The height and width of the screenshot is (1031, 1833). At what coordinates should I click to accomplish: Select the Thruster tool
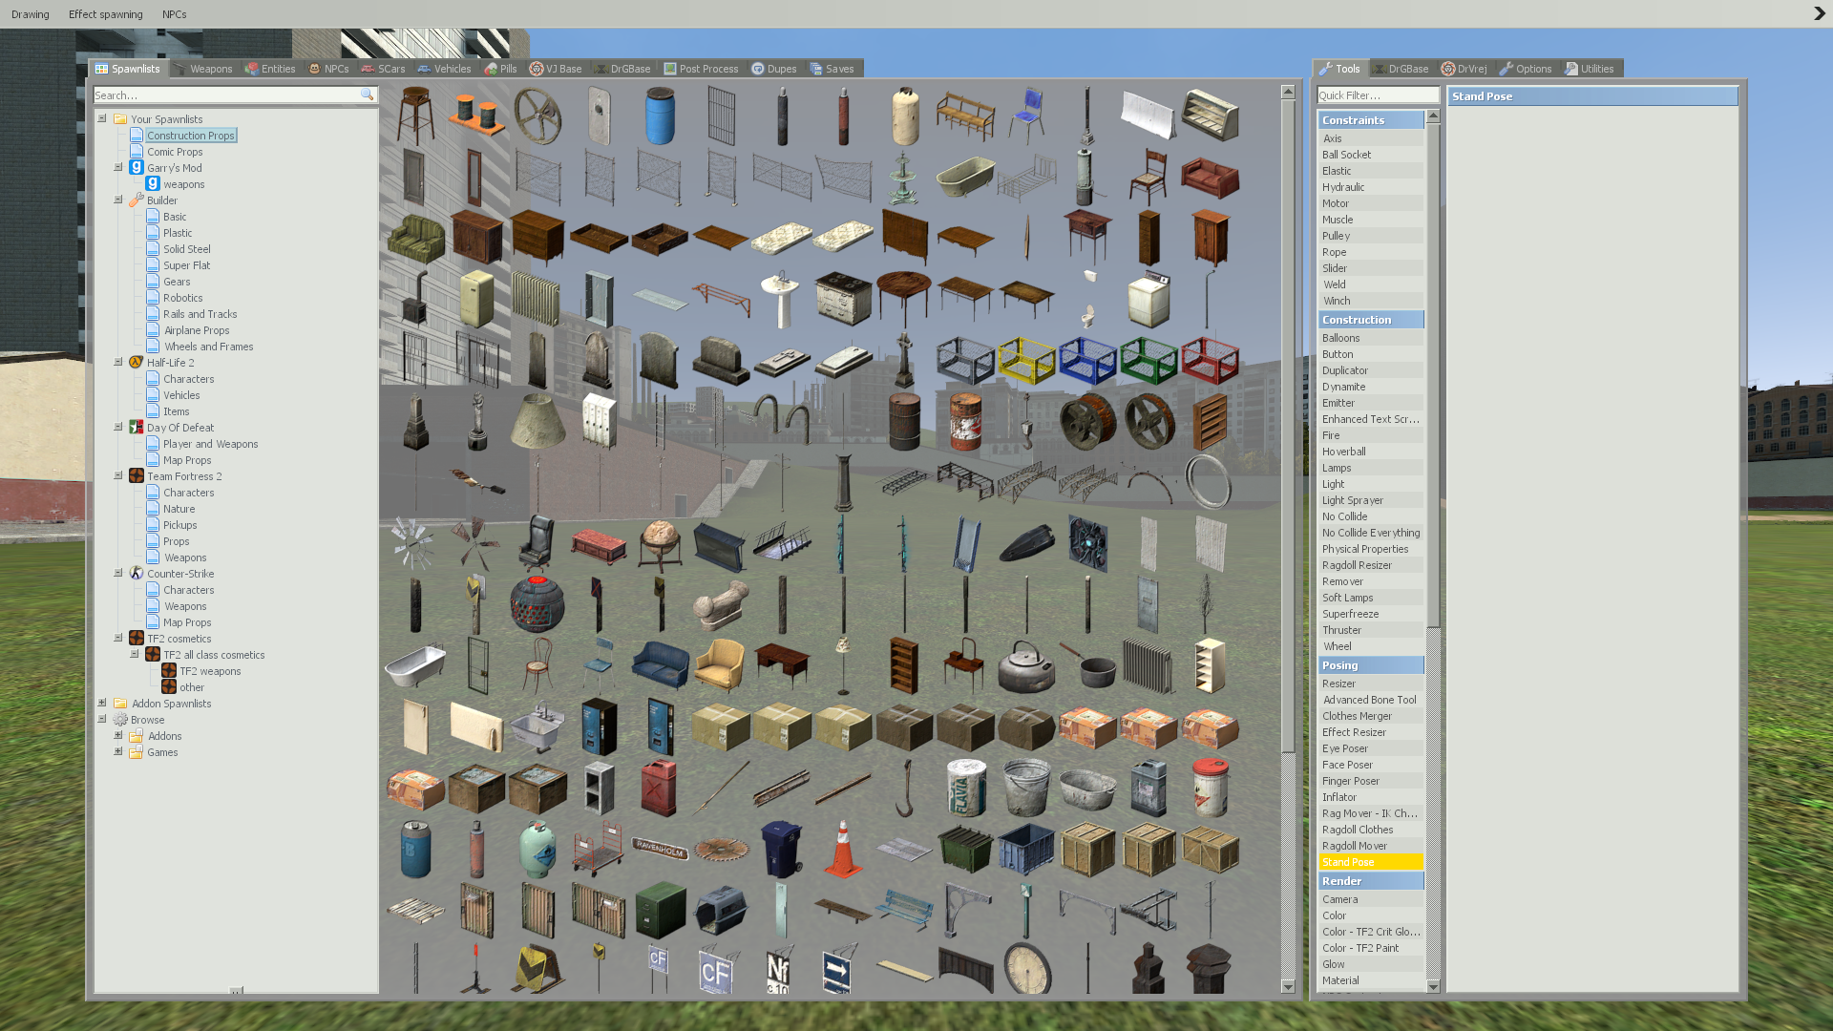(1371, 630)
